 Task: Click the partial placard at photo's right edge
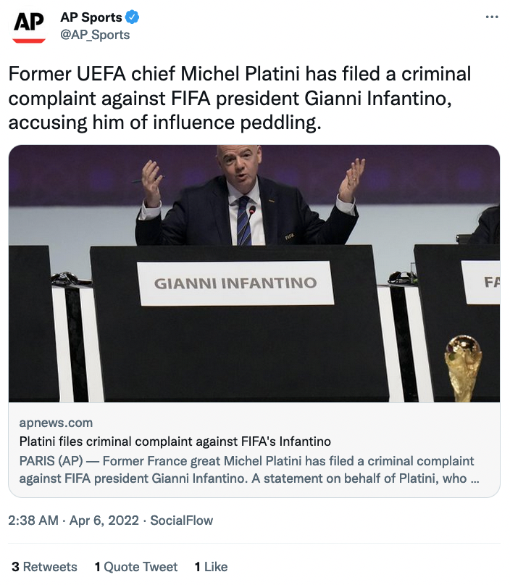481,282
